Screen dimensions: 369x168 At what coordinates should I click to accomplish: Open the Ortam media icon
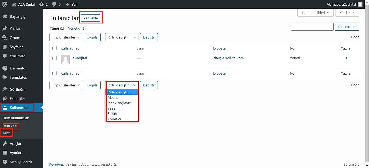coord(5,38)
